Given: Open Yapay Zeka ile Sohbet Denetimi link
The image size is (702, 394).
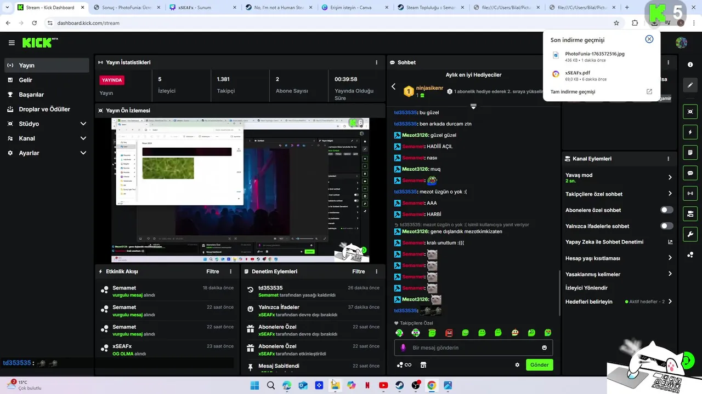Looking at the screenshot, I should 619,242.
